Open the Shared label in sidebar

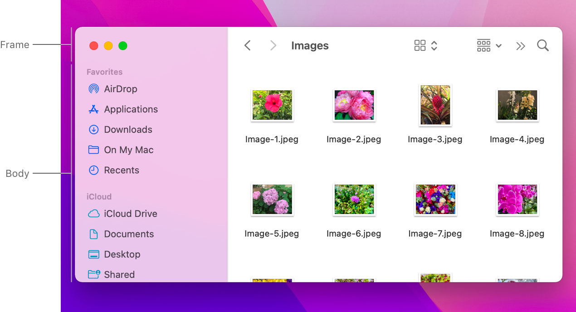coord(119,274)
